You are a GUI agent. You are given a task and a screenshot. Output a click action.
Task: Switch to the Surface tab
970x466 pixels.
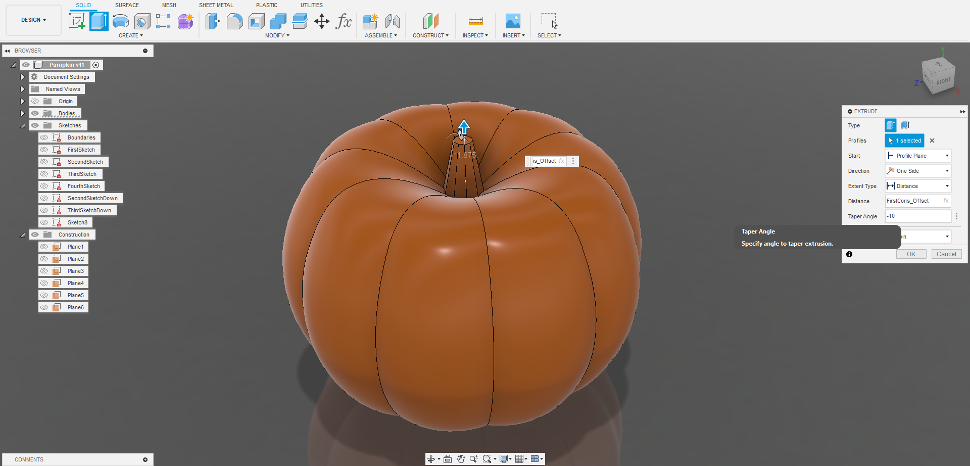127,5
